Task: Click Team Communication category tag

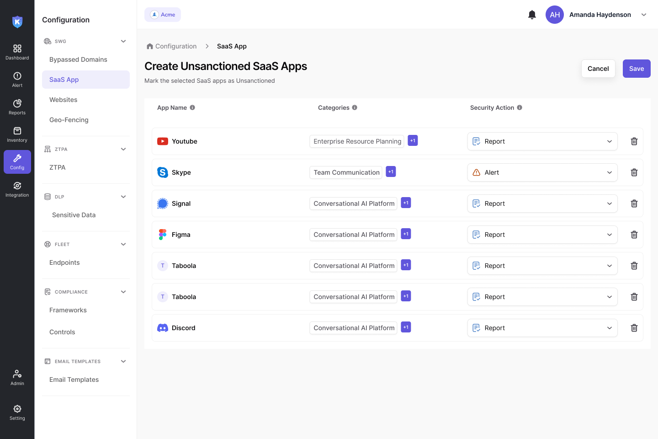Action: [346, 172]
